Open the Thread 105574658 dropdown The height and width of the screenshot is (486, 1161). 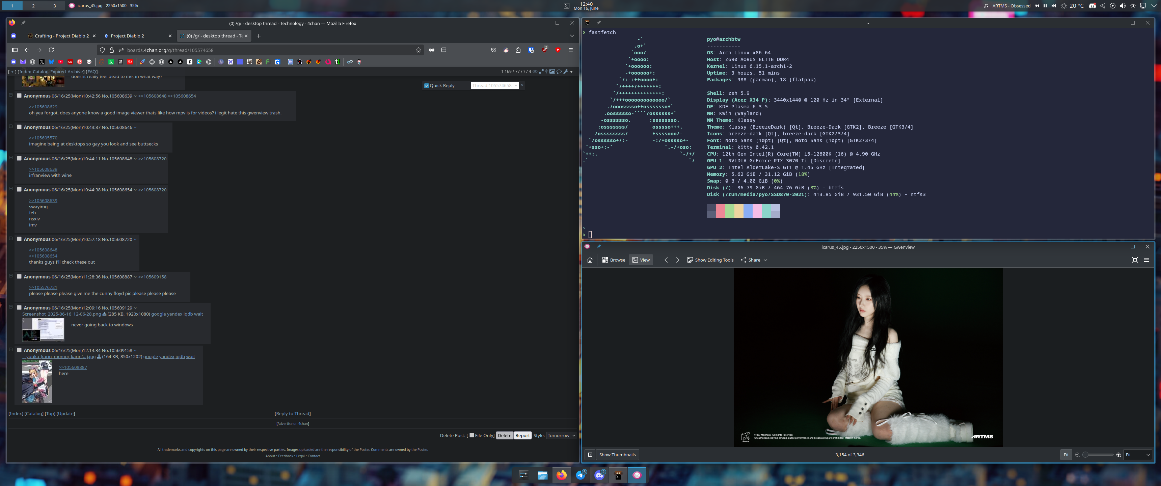(x=495, y=85)
